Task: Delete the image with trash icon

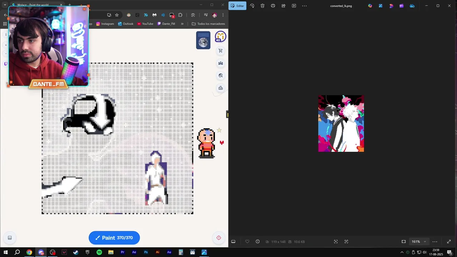Action: click(262, 6)
